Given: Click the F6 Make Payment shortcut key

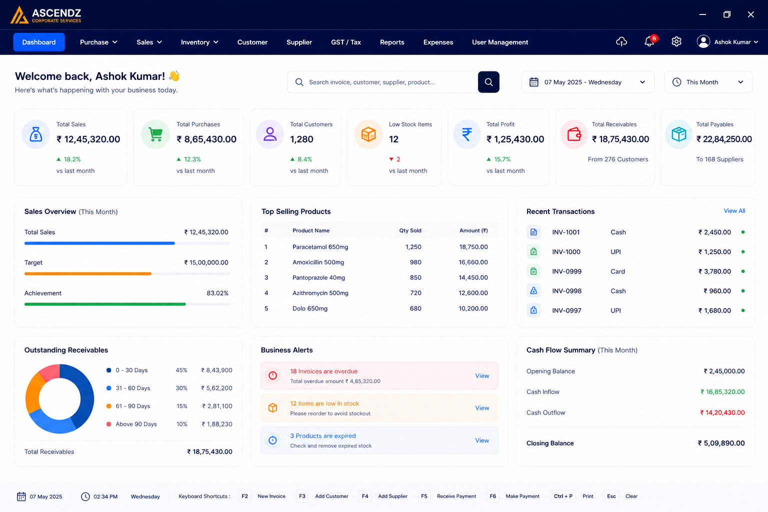Looking at the screenshot, I should tap(493, 496).
